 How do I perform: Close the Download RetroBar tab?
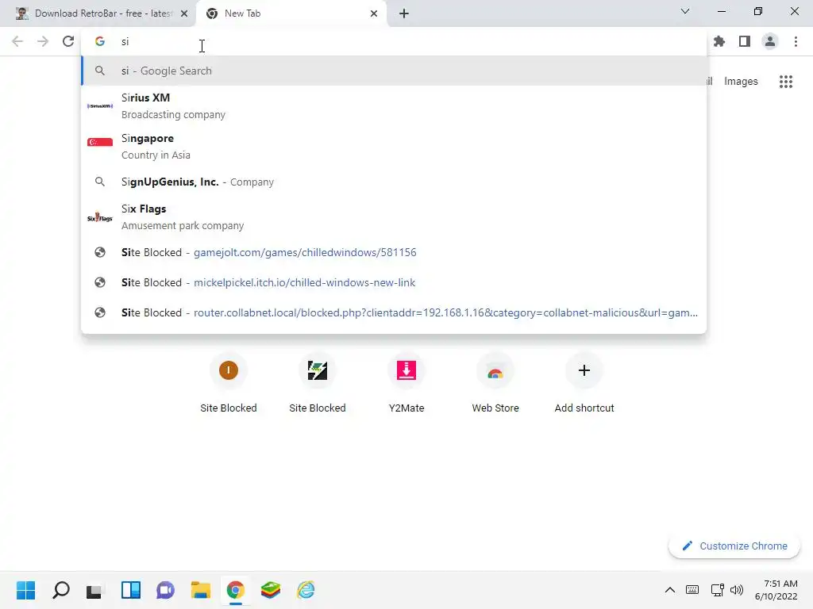184,13
